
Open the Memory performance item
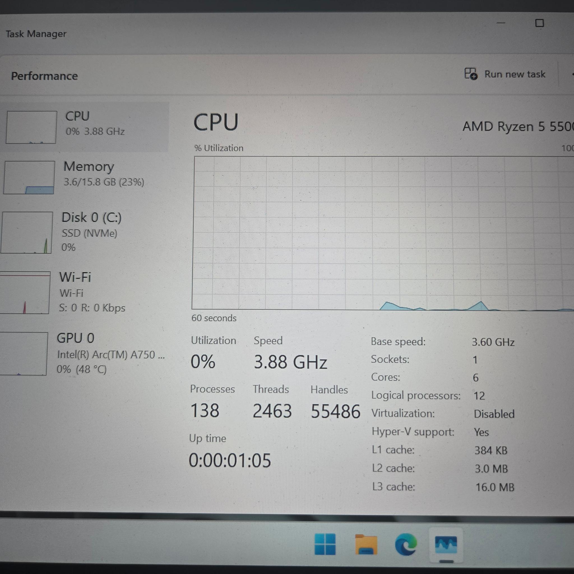85,177
